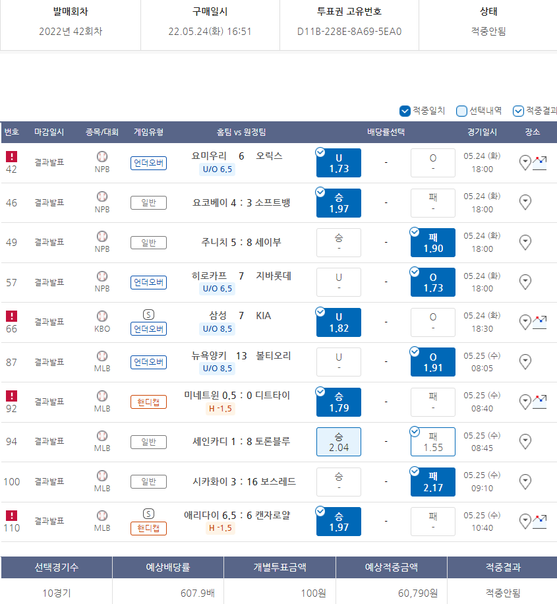
Task: Open venue location icon for match 110
Action: click(x=525, y=521)
